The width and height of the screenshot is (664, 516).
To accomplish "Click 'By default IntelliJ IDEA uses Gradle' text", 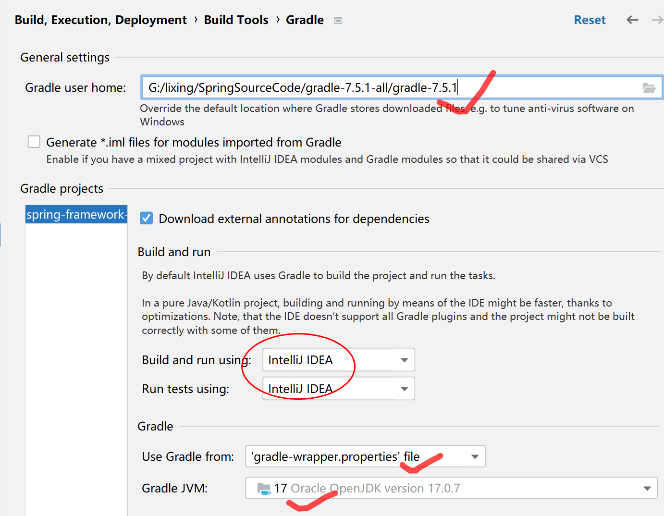I will (x=319, y=275).
